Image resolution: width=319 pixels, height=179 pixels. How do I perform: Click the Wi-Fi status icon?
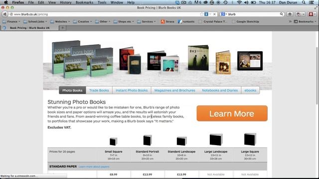click(239, 2)
